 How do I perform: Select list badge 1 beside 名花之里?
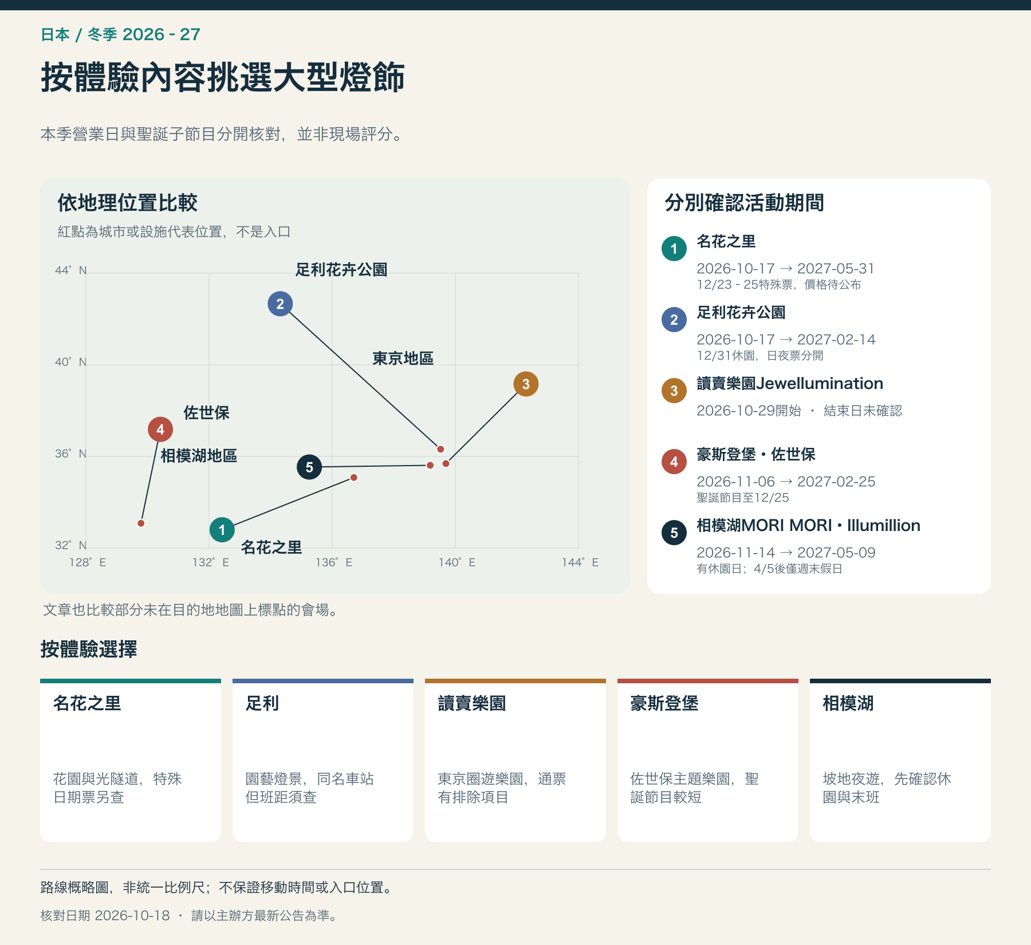click(674, 249)
